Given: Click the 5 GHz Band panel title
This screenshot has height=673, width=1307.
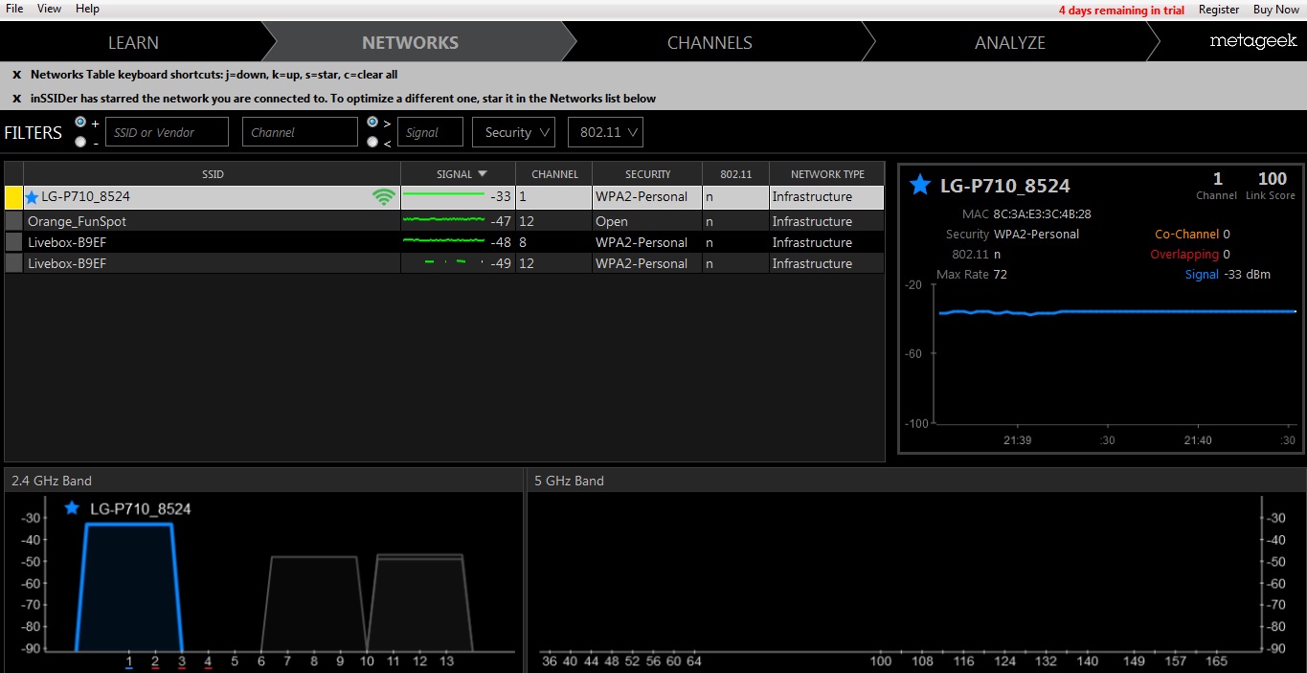Looking at the screenshot, I should (x=569, y=481).
